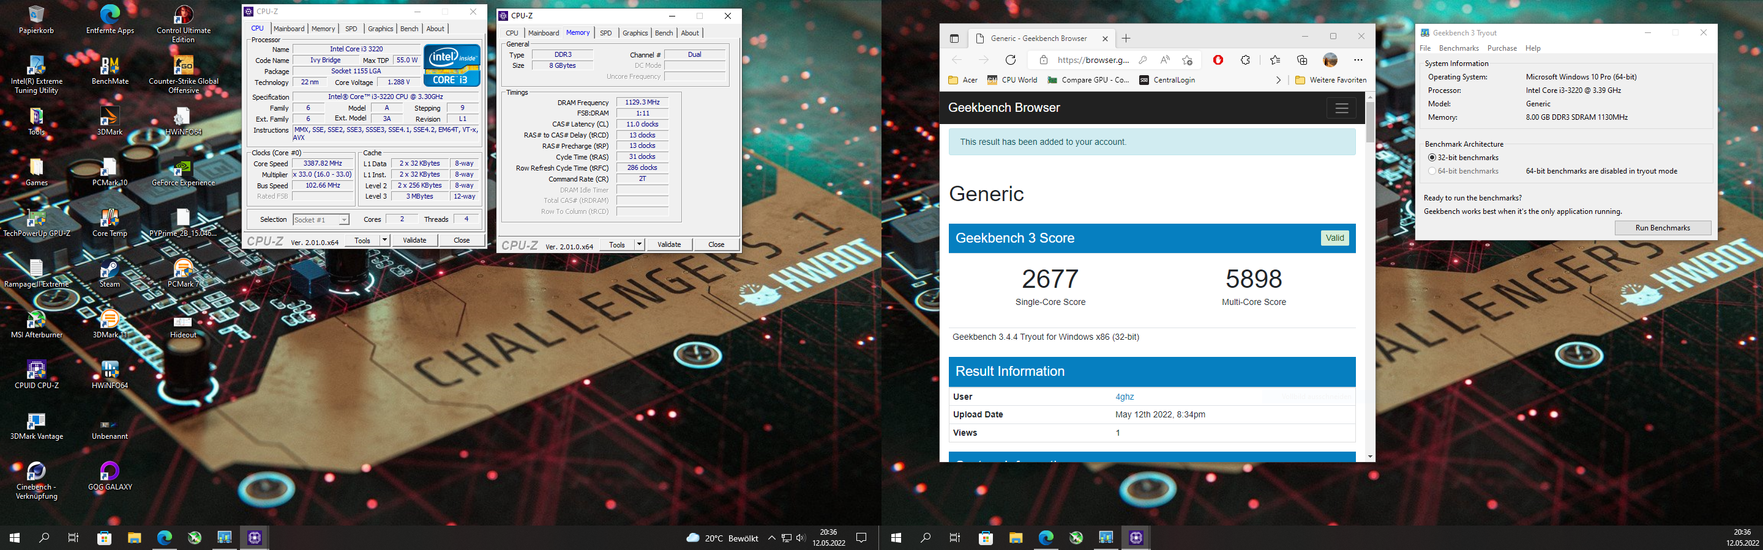1763x550 pixels.
Task: Open the red ad blocker extension icon
Action: 1218,60
